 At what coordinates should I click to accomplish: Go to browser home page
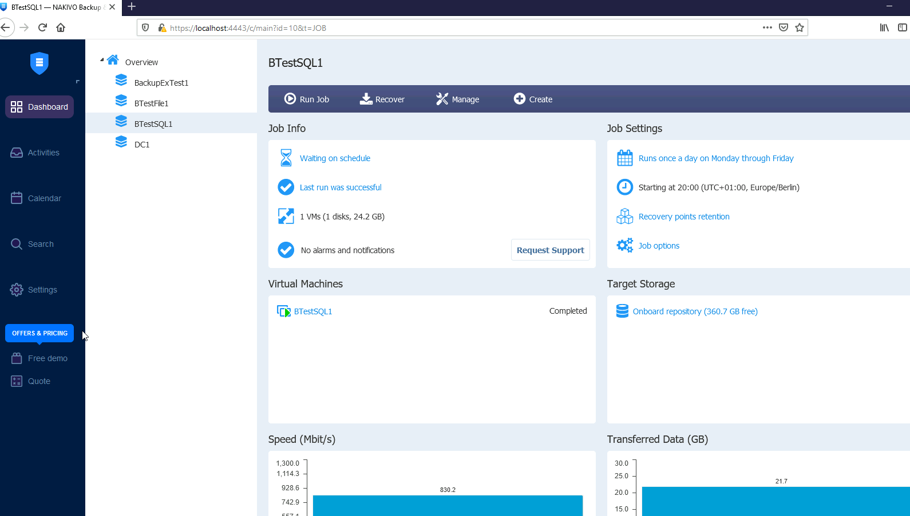tap(61, 27)
